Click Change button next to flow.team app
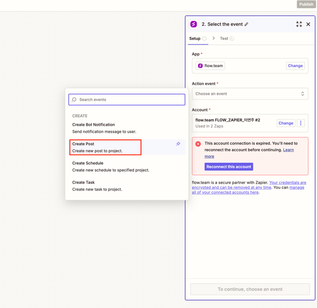 295,66
